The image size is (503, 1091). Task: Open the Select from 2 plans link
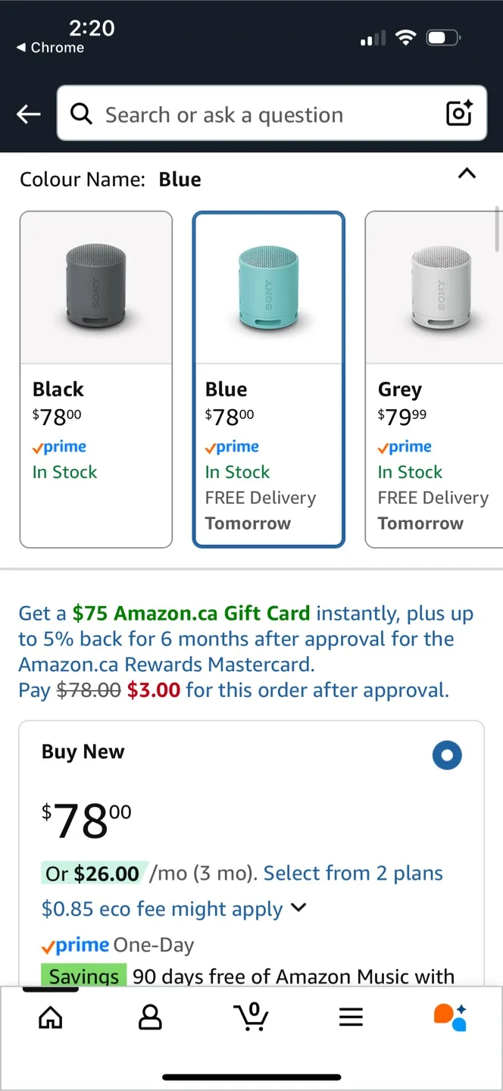[353, 874]
